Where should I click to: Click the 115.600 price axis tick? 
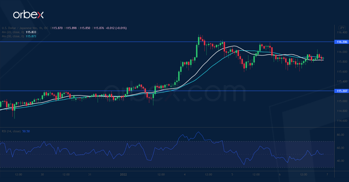coord(342,72)
